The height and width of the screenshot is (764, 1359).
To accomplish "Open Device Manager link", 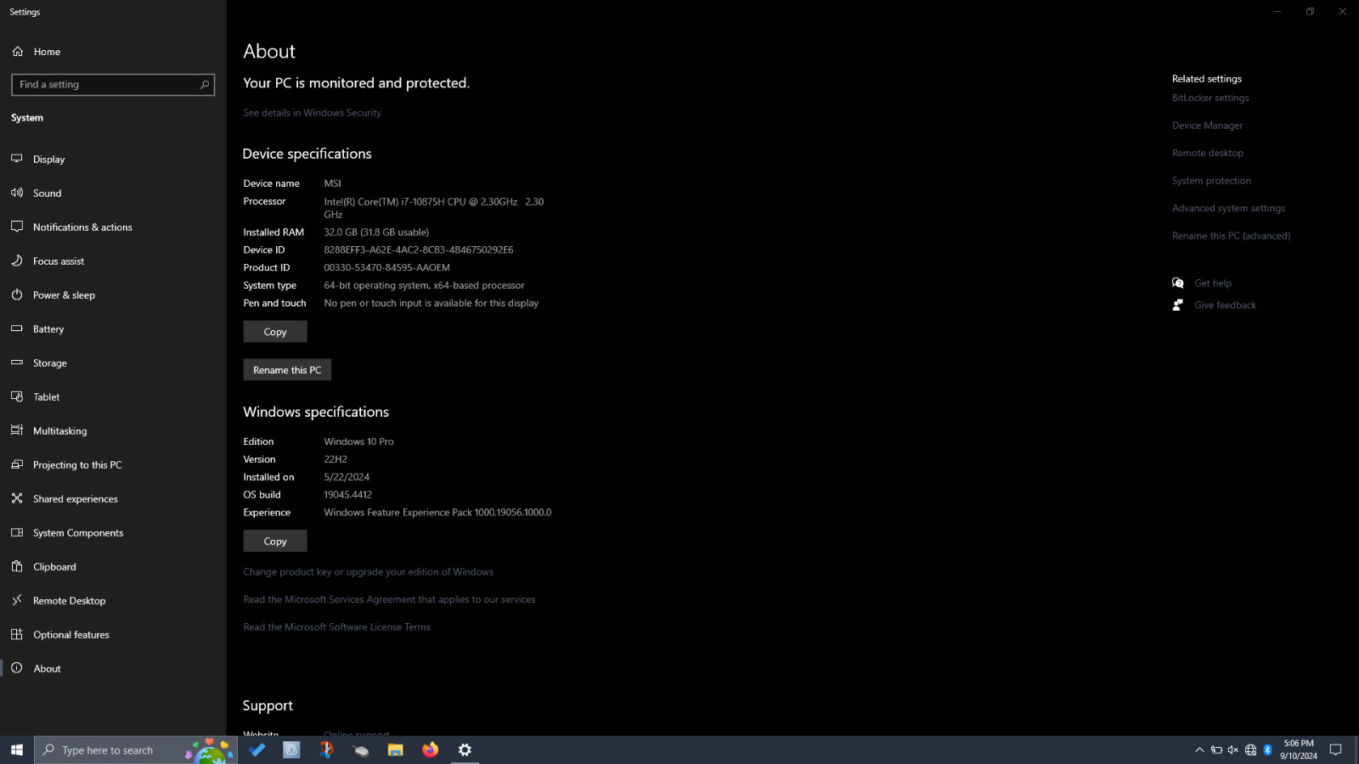I will (x=1207, y=126).
